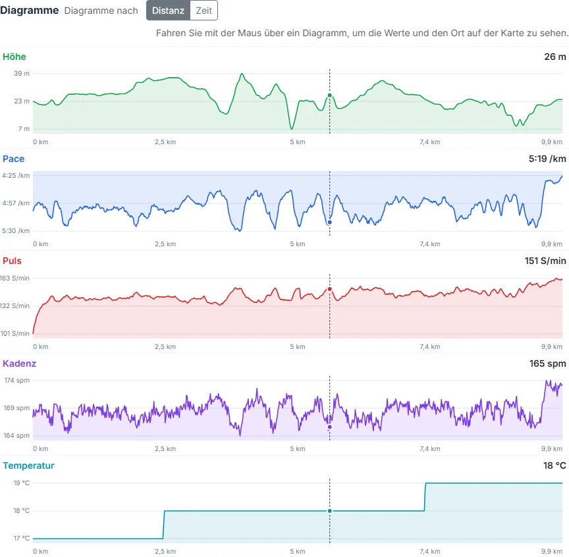Click the purple hover dot on Kadenz chart
The height and width of the screenshot is (557, 569).
tap(329, 427)
